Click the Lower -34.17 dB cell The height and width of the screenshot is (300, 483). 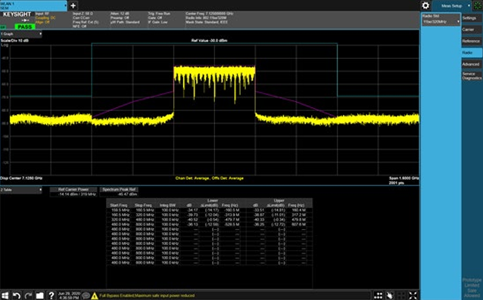193,210
